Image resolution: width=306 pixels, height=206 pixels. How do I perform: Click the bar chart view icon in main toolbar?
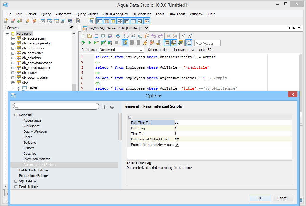point(147,21)
